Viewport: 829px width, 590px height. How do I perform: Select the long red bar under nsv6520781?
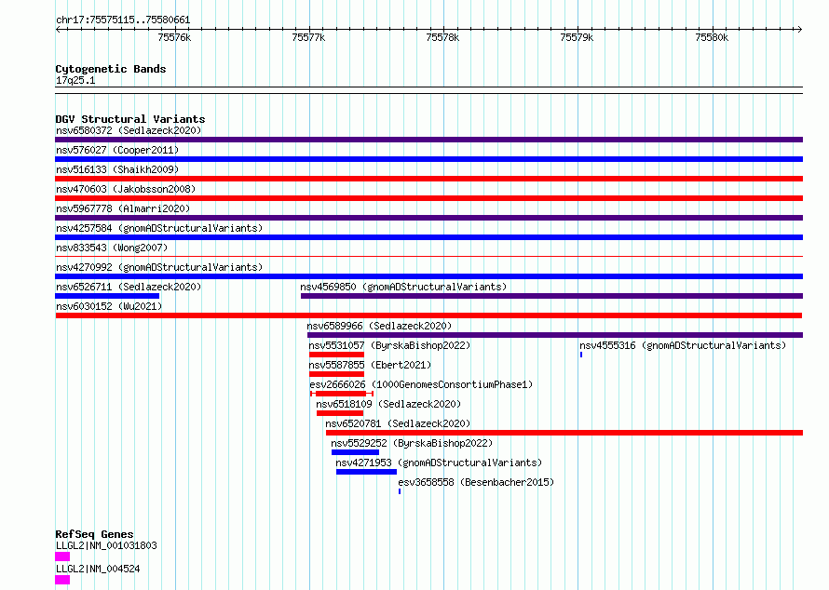pyautogui.click(x=564, y=433)
